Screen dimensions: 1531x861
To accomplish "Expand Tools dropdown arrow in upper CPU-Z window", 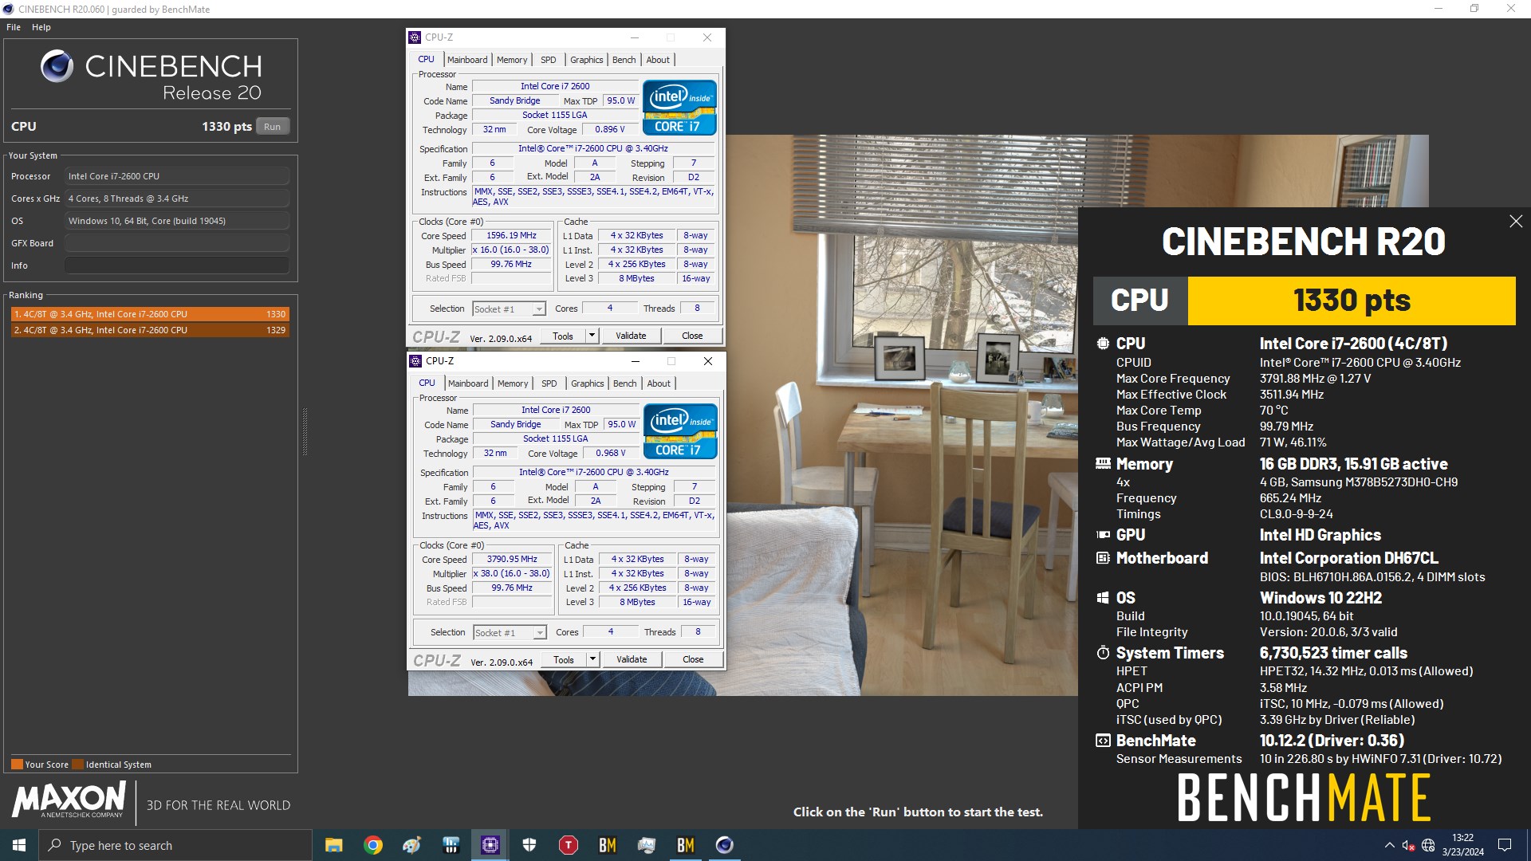I will (x=592, y=336).
